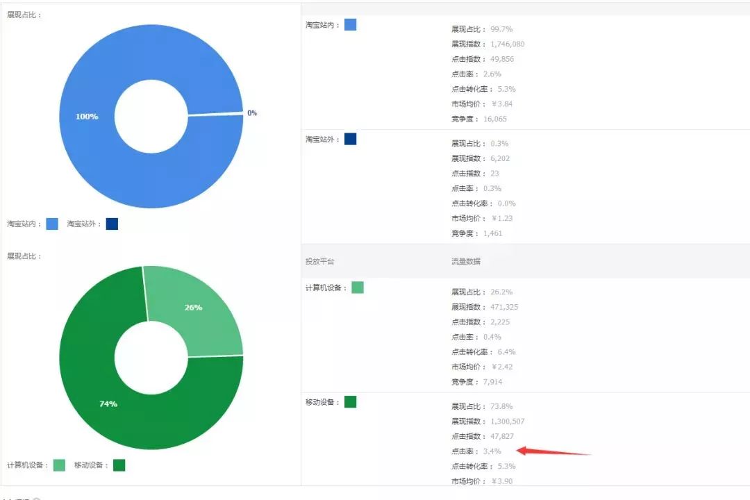Image resolution: width=750 pixels, height=500 pixels.
Task: Click the 移动设备 点击转化率 5.3% value
Action: (x=506, y=466)
